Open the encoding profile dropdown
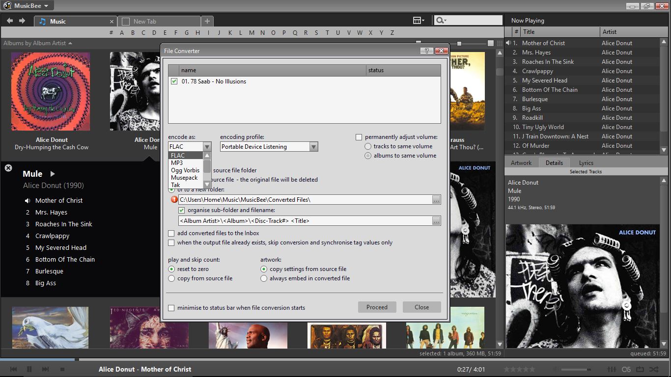The width and height of the screenshot is (671, 377). (313, 147)
